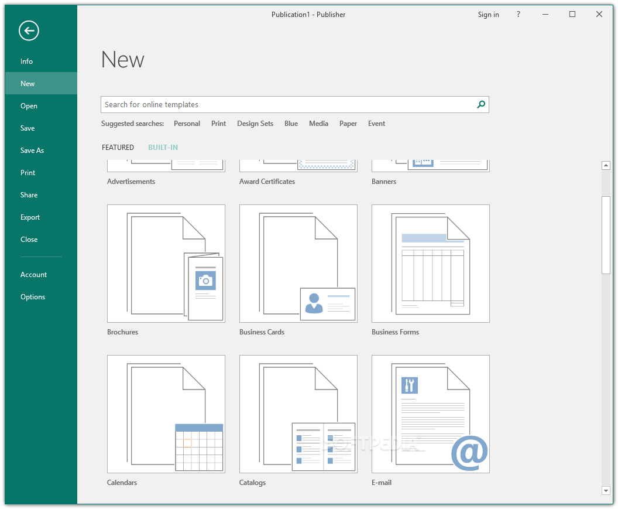Click the help question mark icon
The height and width of the screenshot is (509, 618).
point(519,15)
